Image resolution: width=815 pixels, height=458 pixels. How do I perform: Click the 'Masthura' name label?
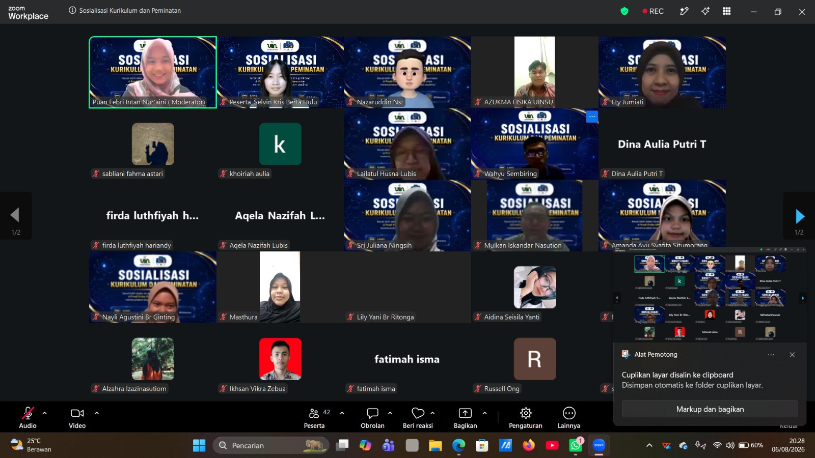pos(243,317)
